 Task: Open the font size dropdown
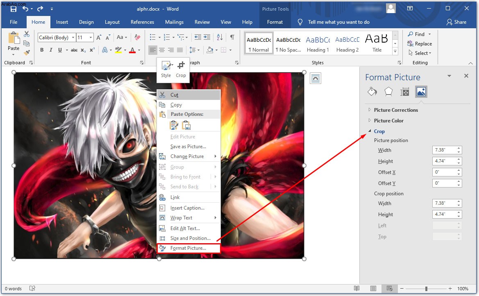coord(91,38)
